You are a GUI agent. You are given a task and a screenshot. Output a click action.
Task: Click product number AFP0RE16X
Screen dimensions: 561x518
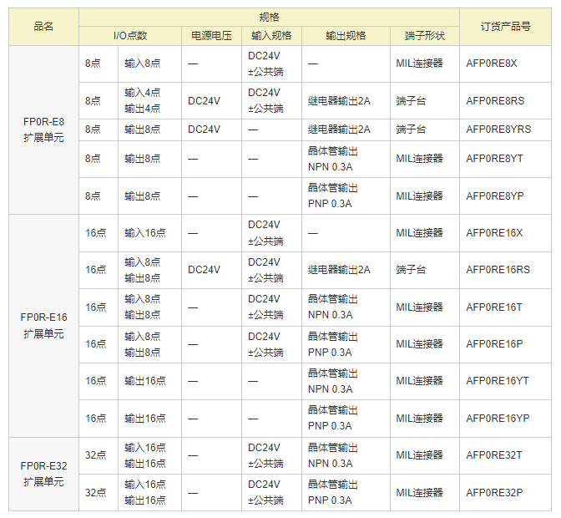[x=494, y=233]
